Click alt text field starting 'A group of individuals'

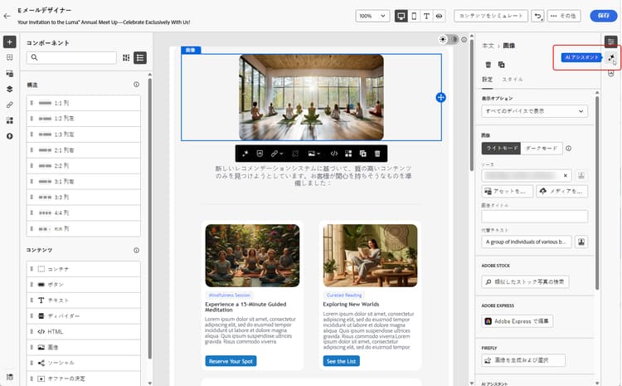coord(527,242)
